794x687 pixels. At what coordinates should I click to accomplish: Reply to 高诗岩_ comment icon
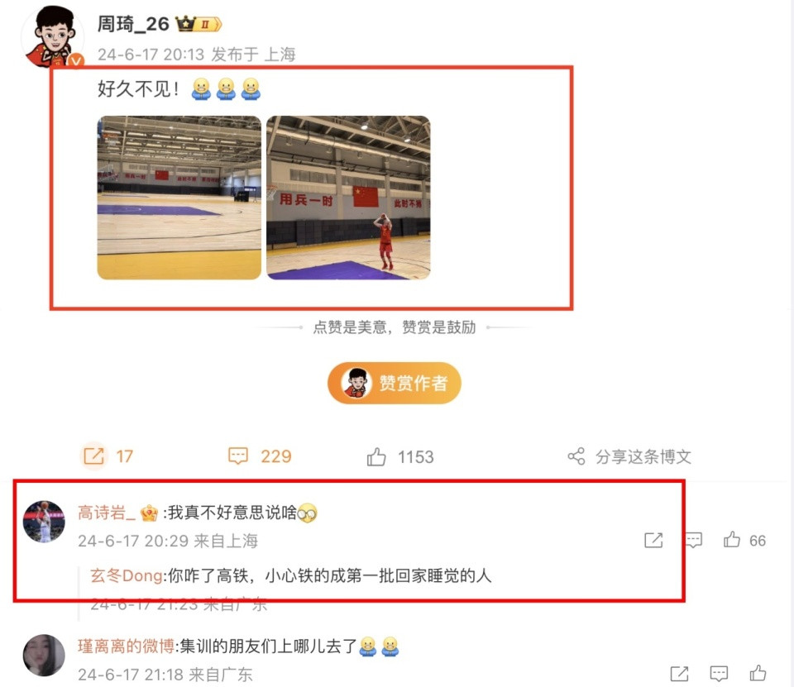[x=694, y=540]
